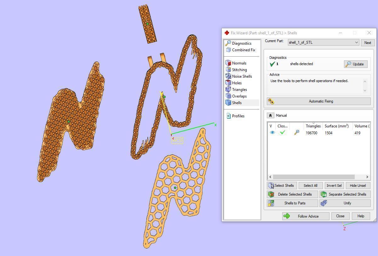Separate Selected Shells
The width and height of the screenshot is (378, 256).
click(x=345, y=194)
